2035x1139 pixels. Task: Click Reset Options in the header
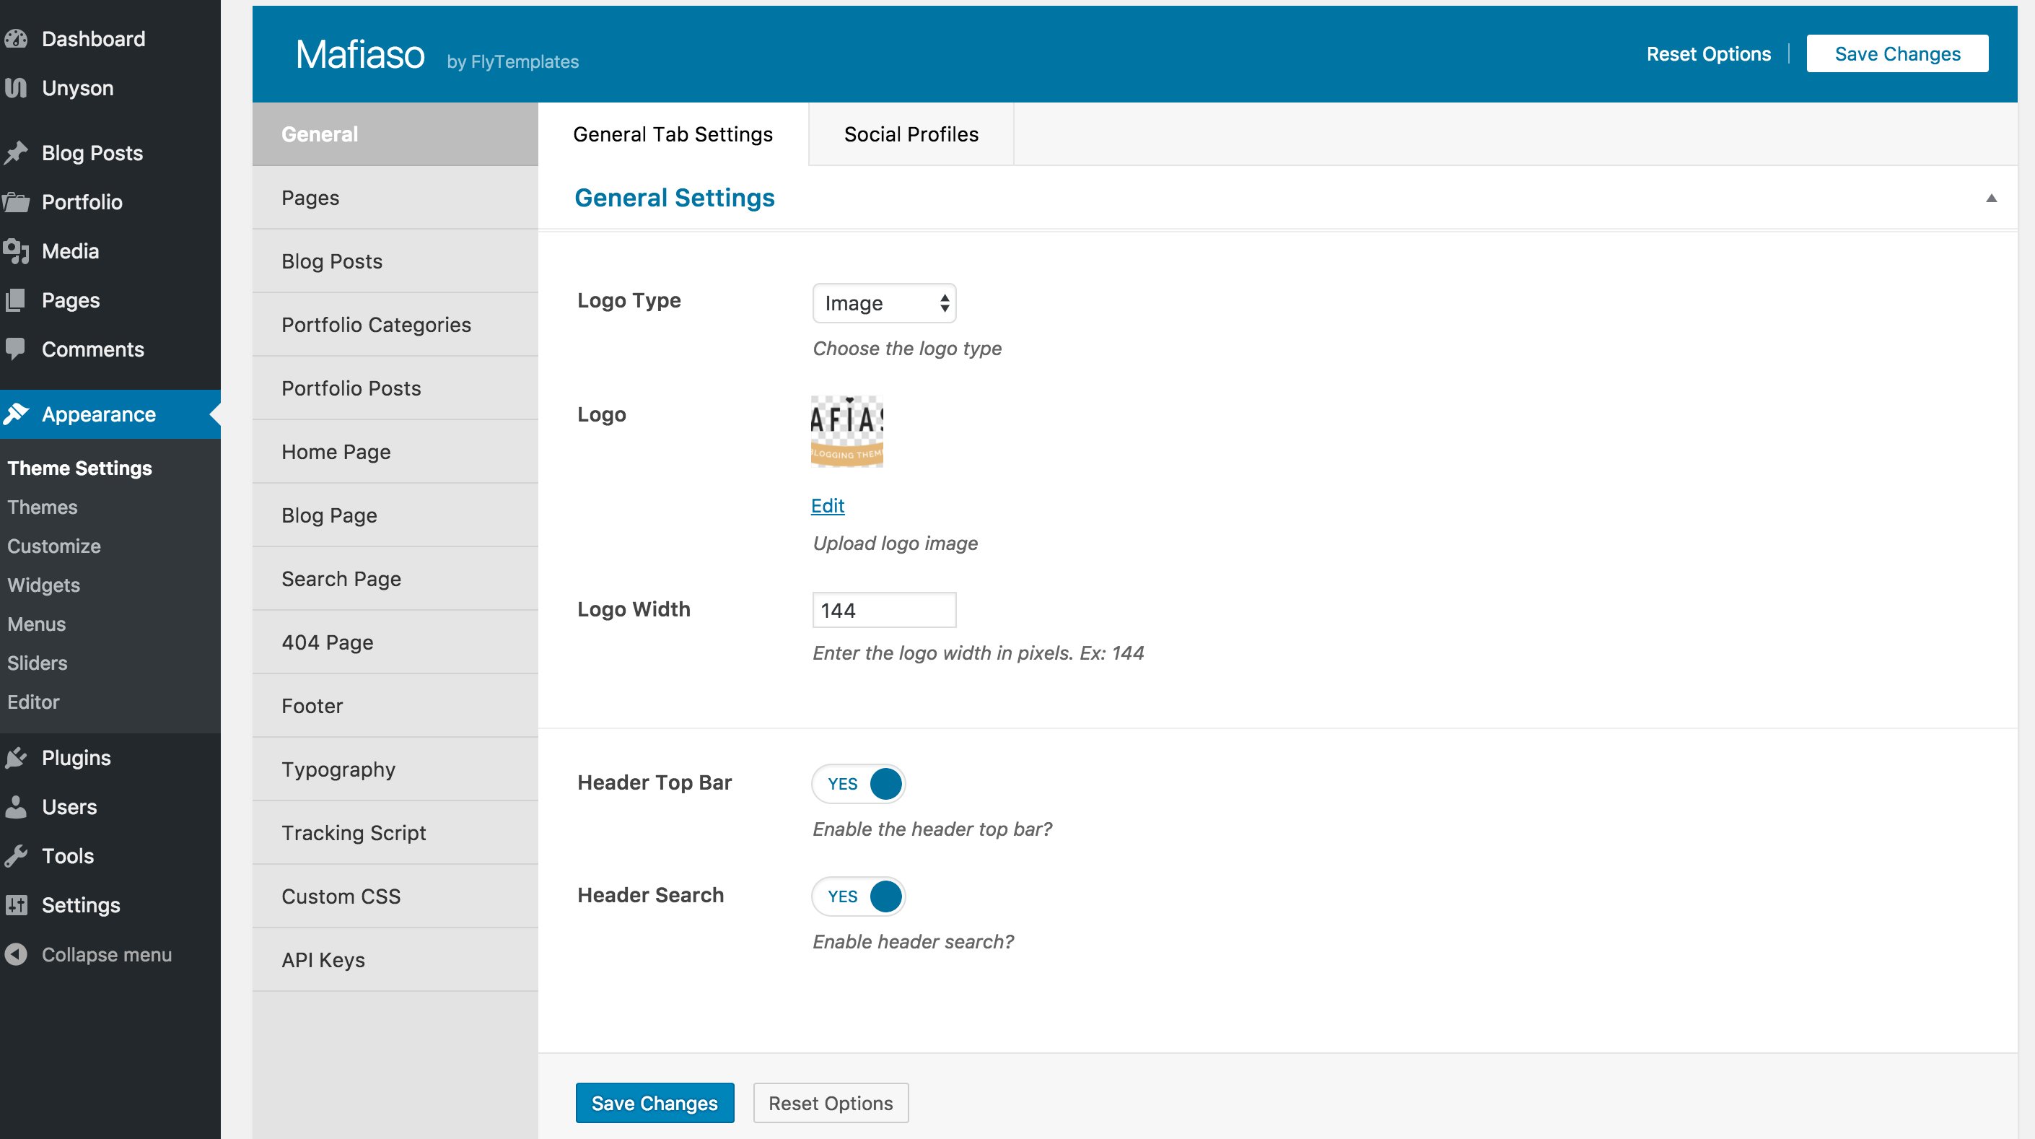pyautogui.click(x=1708, y=53)
